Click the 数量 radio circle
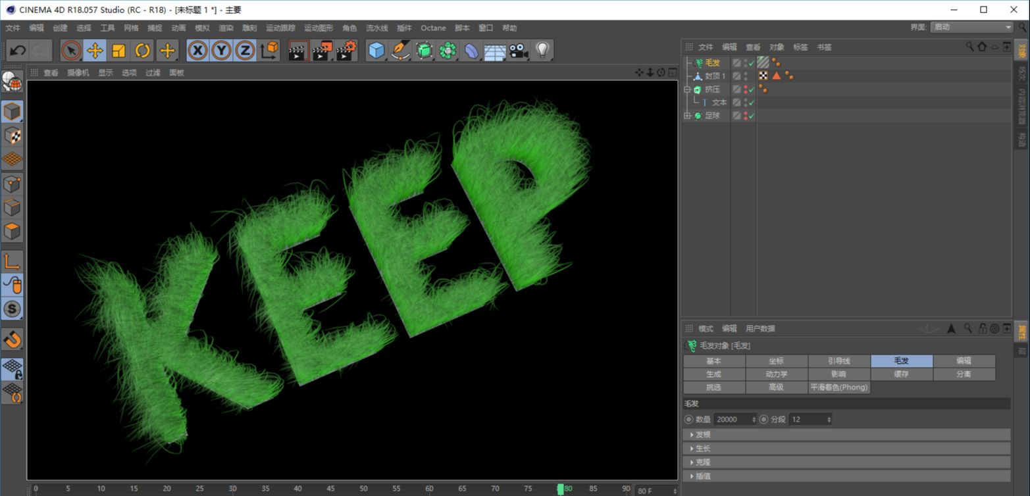Screen dimensions: 1030x496 click(689, 419)
